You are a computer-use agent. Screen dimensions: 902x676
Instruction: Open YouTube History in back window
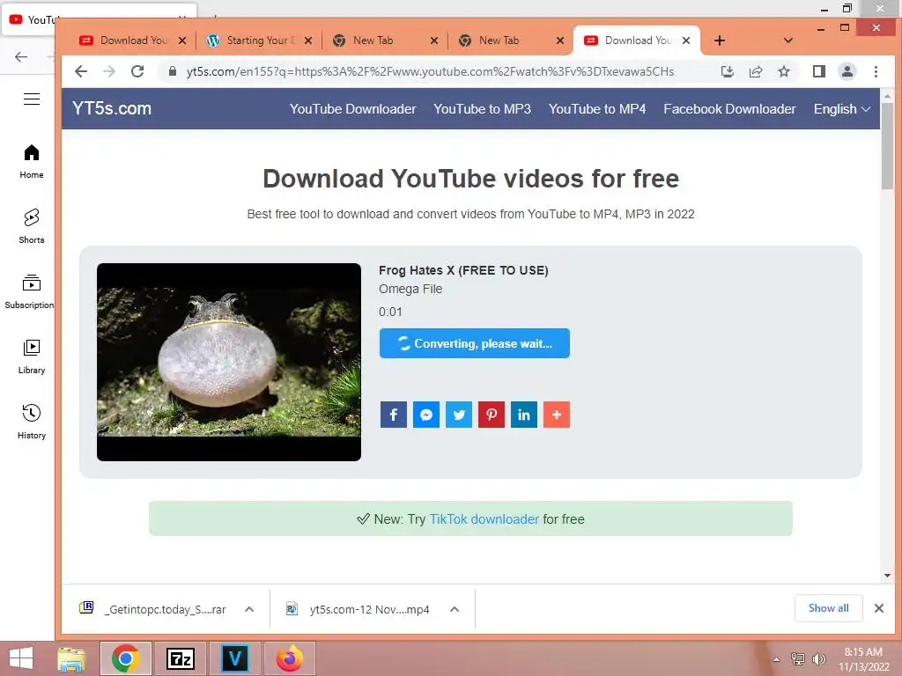(x=32, y=422)
